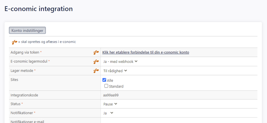Image resolution: width=267 pixels, height=123 pixels.
Task: Expand the Lager metode dropdown showing Til rådighed
Action: point(115,71)
